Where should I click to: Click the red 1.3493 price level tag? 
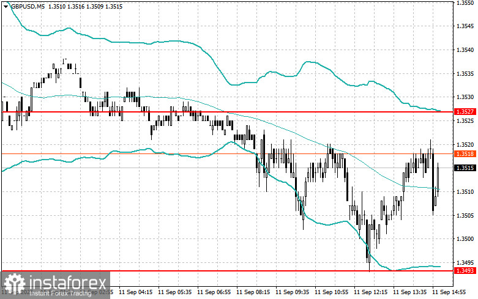[x=465, y=270]
